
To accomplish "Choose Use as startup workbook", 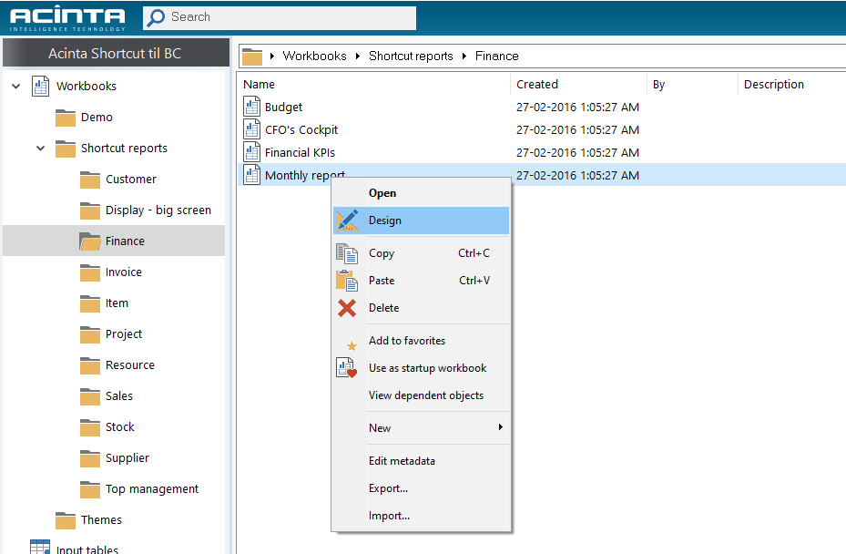I will point(421,368).
